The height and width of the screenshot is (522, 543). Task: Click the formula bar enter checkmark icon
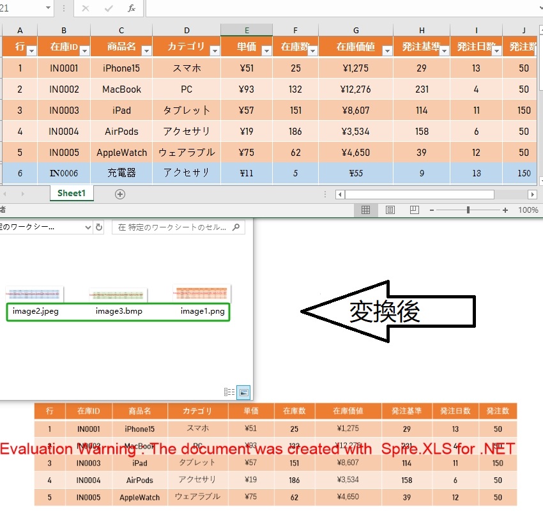(x=109, y=8)
